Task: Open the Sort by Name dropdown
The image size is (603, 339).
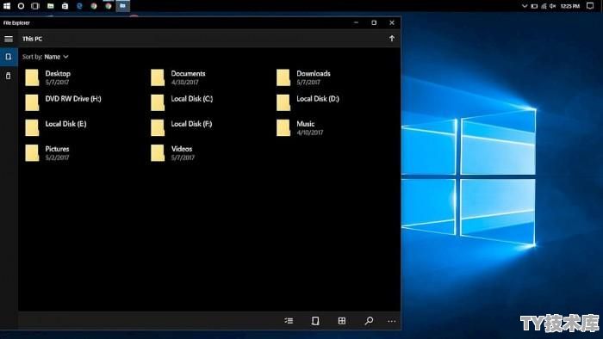Action: [x=46, y=57]
